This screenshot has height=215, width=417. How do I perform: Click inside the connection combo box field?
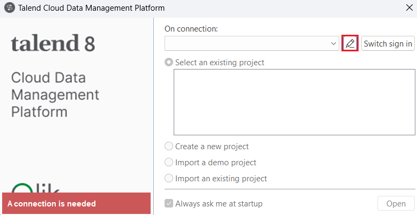(x=247, y=44)
